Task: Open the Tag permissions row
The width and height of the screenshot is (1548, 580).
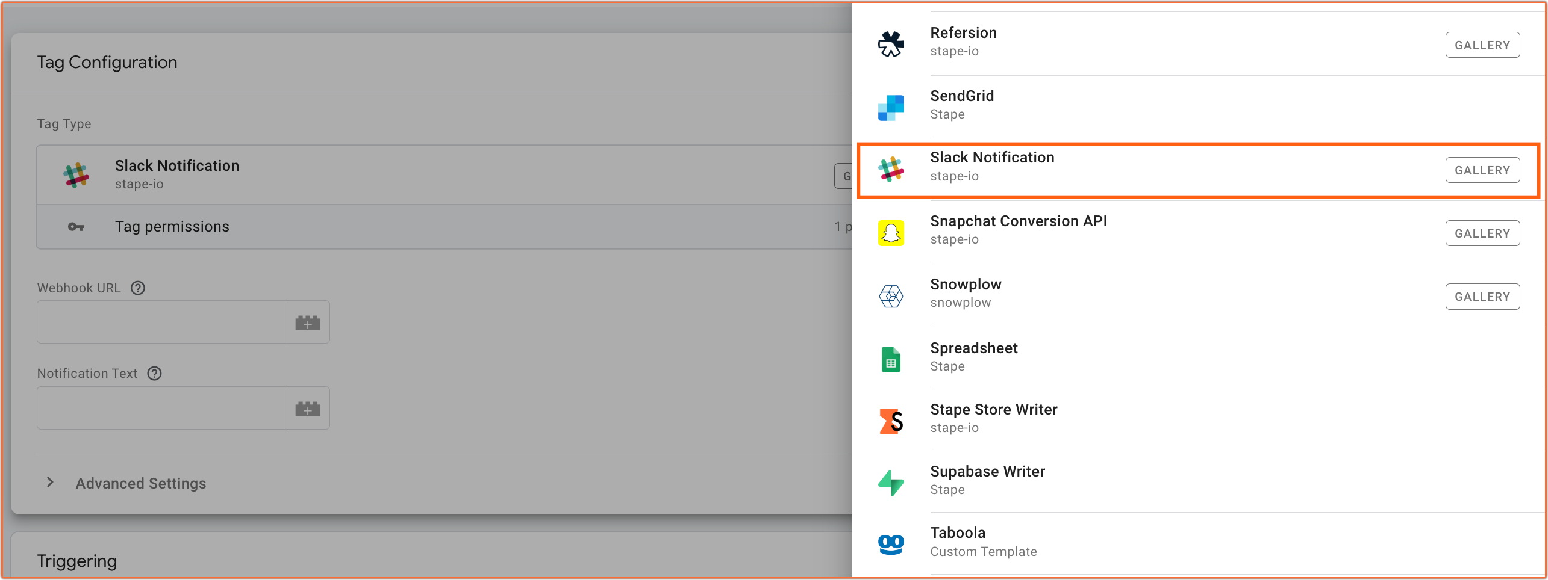Action: click(445, 227)
